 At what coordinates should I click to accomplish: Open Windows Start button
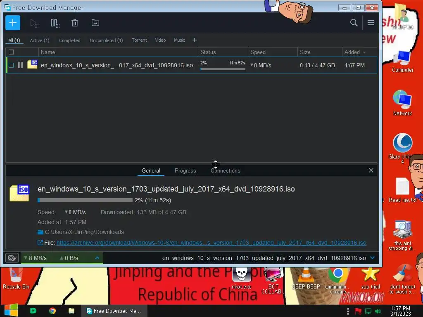coord(11,310)
